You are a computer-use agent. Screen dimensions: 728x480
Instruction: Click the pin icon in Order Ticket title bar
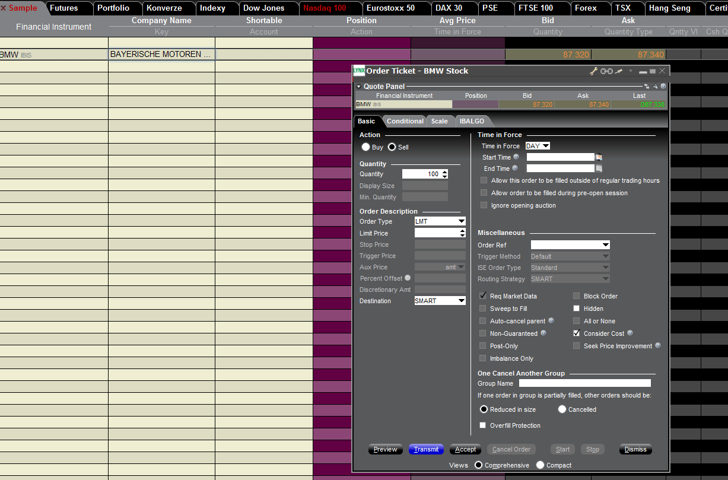pyautogui.click(x=619, y=71)
